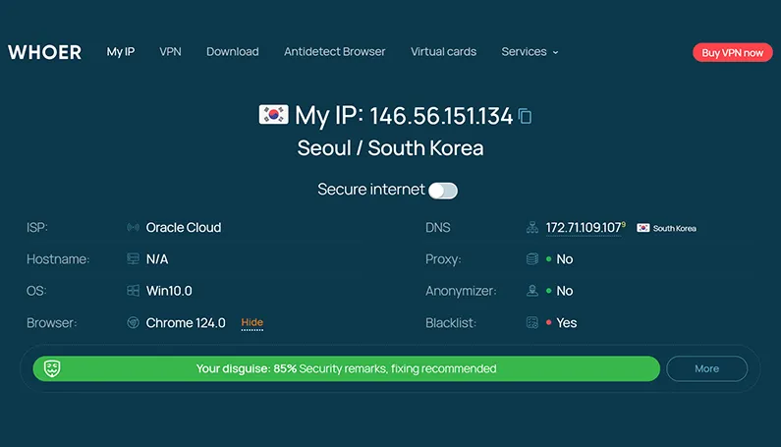
Task: Go to Antidetect Browser page
Action: click(x=334, y=52)
